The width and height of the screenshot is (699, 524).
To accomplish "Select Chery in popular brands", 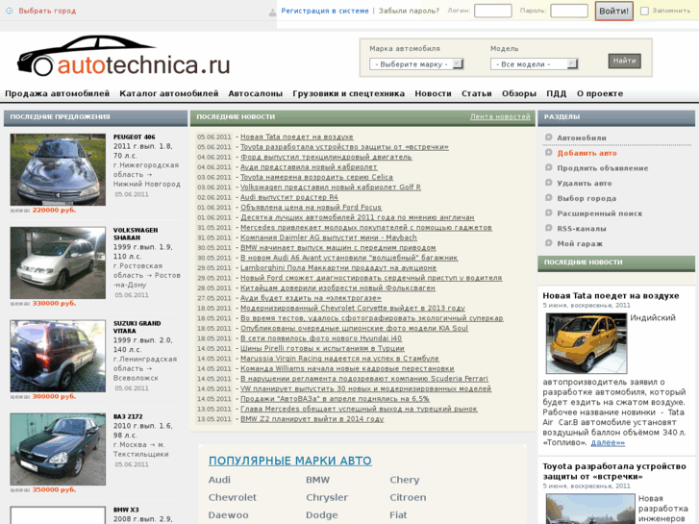I will (x=405, y=480).
